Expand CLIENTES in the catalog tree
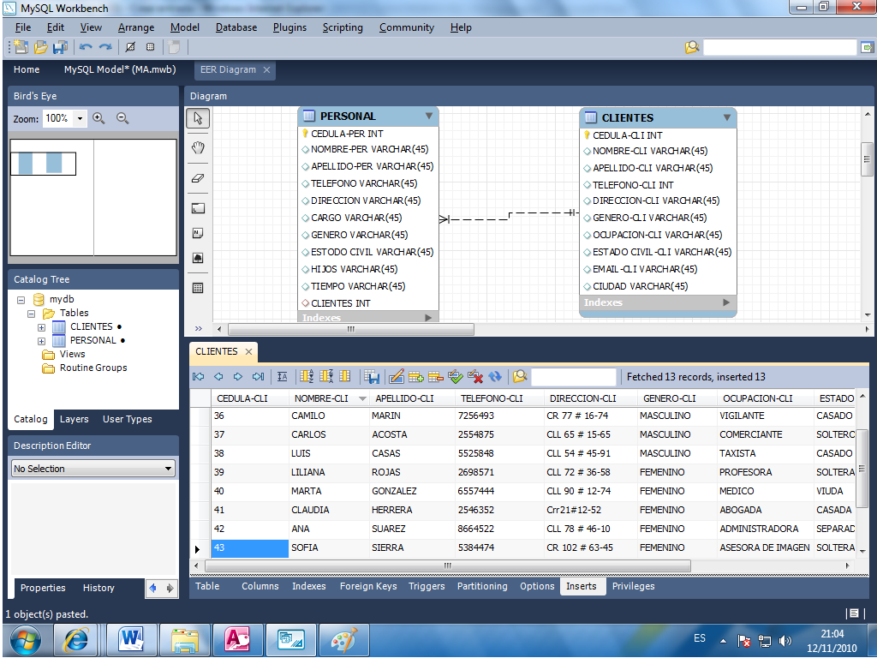Viewport: 877px width, 658px height. point(41,326)
